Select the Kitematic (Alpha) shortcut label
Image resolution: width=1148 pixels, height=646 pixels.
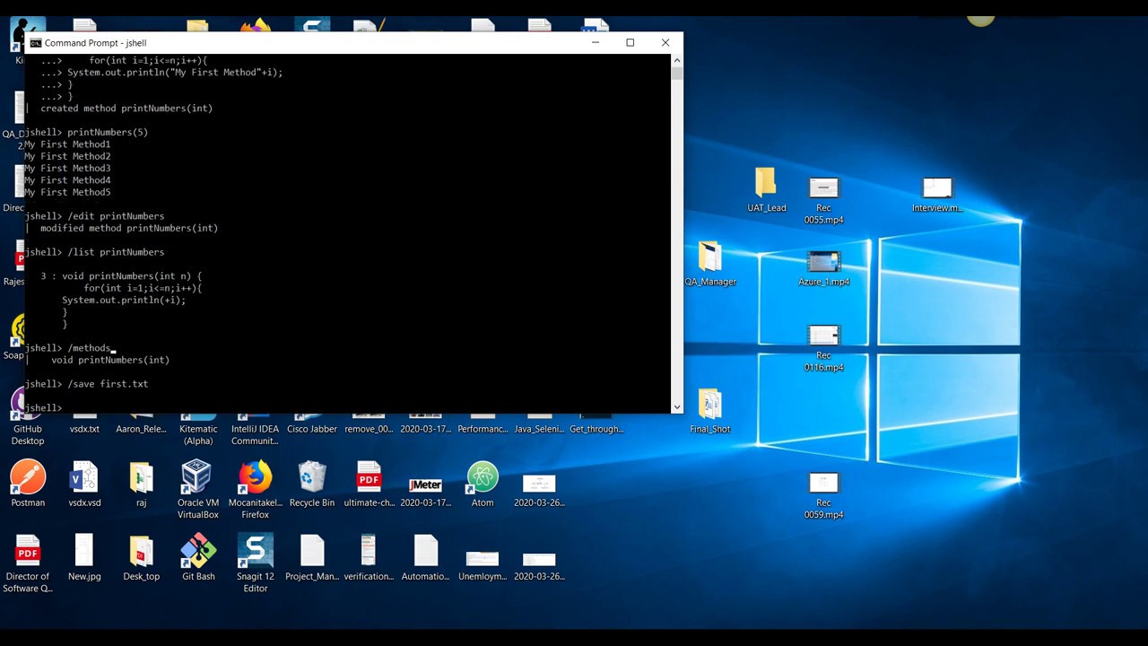click(x=198, y=435)
